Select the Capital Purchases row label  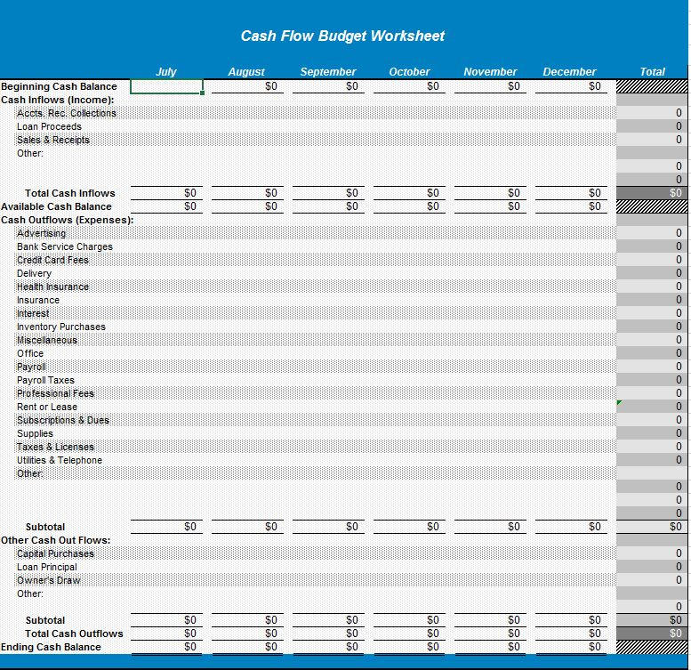pos(55,554)
